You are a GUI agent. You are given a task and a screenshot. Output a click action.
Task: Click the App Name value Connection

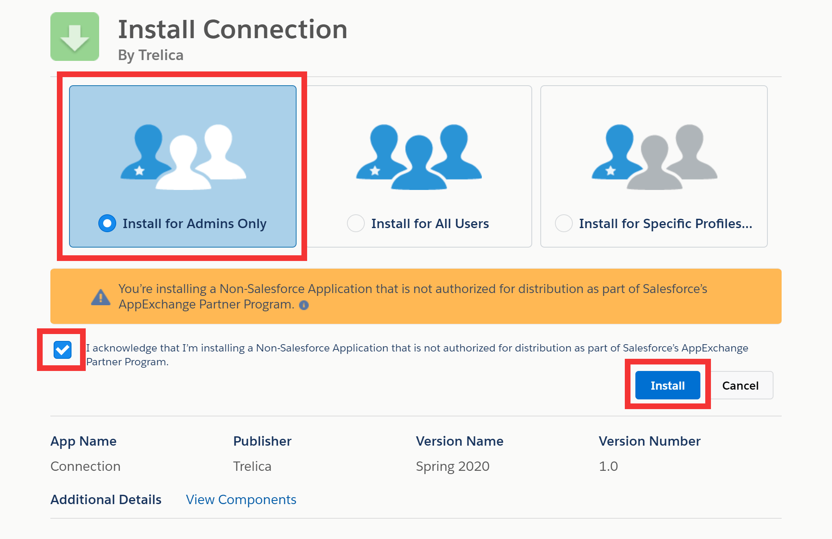[x=85, y=466]
